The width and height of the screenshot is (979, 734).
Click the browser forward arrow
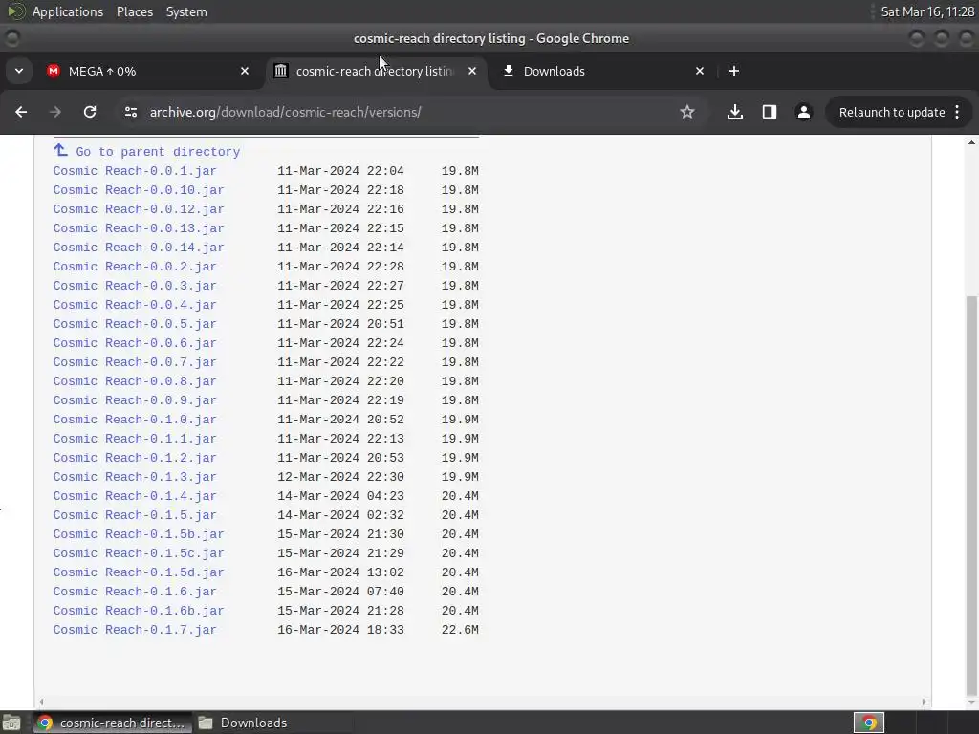coord(54,113)
